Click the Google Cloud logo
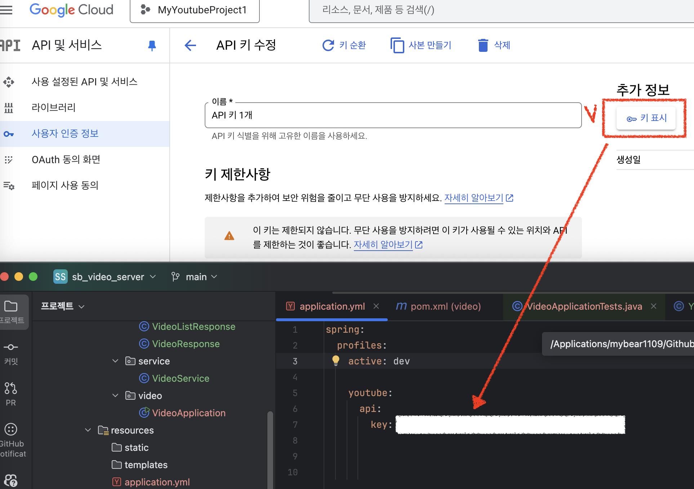Screen dimensions: 694x489 tap(71, 10)
